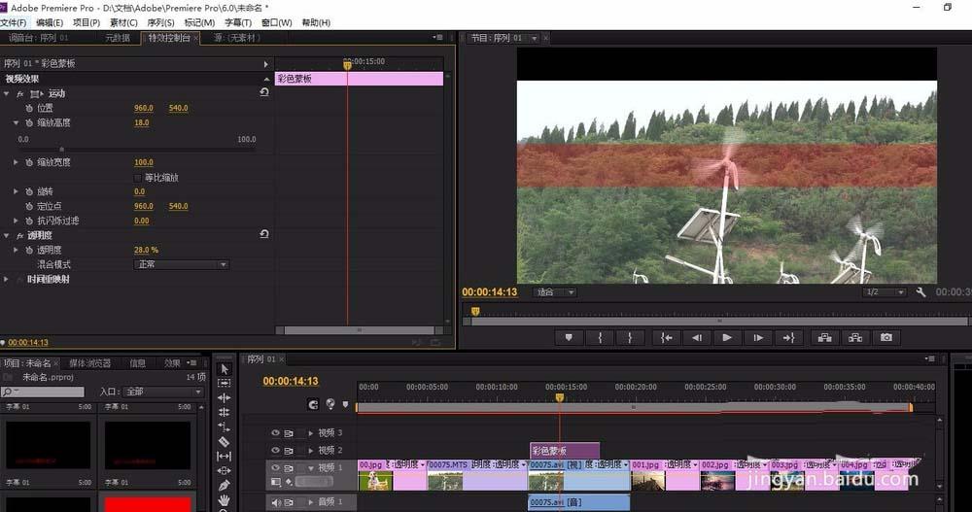Enable the 等比缩放 uniform scale checkbox
The width and height of the screenshot is (972, 512).
pyautogui.click(x=136, y=178)
